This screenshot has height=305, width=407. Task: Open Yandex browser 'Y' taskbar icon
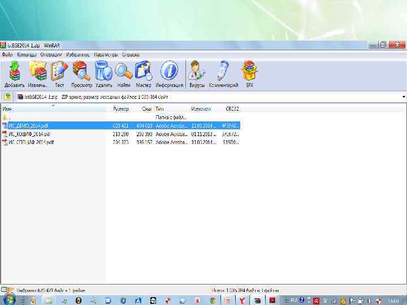242,300
